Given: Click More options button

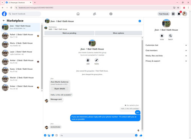Looking at the screenshot, I should (x=118, y=33).
